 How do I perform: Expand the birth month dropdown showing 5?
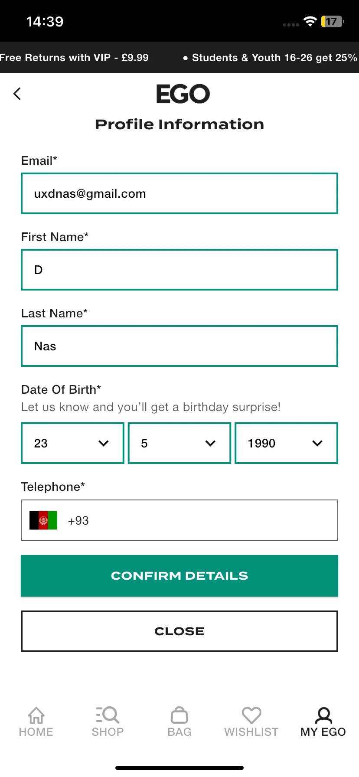click(179, 443)
